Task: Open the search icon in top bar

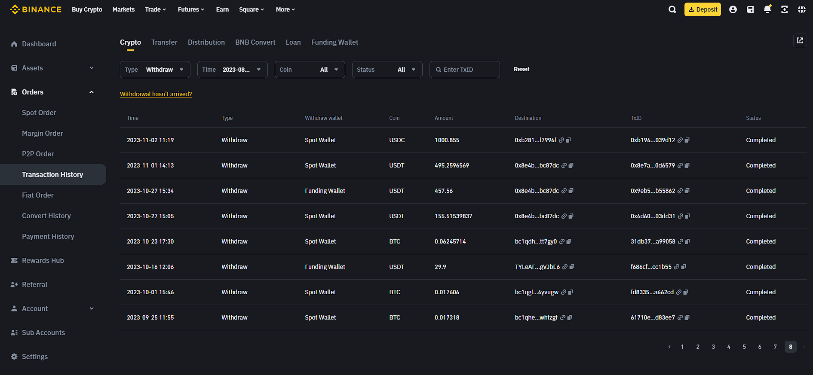Action: pos(672,9)
